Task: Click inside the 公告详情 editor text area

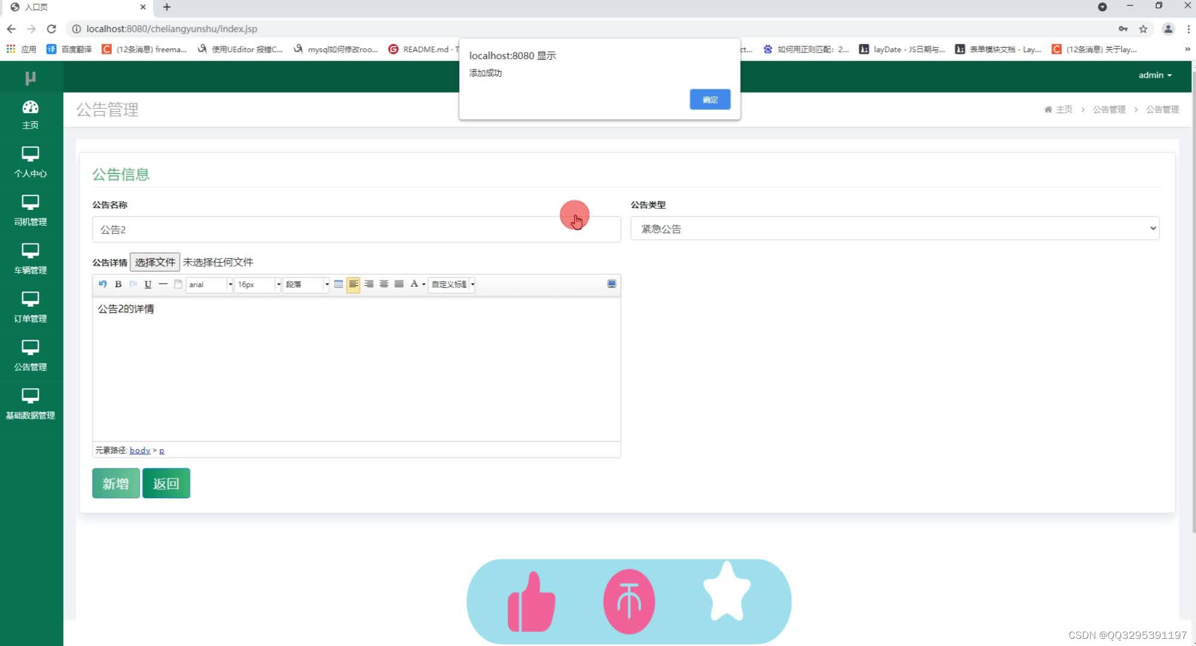Action: point(356,369)
